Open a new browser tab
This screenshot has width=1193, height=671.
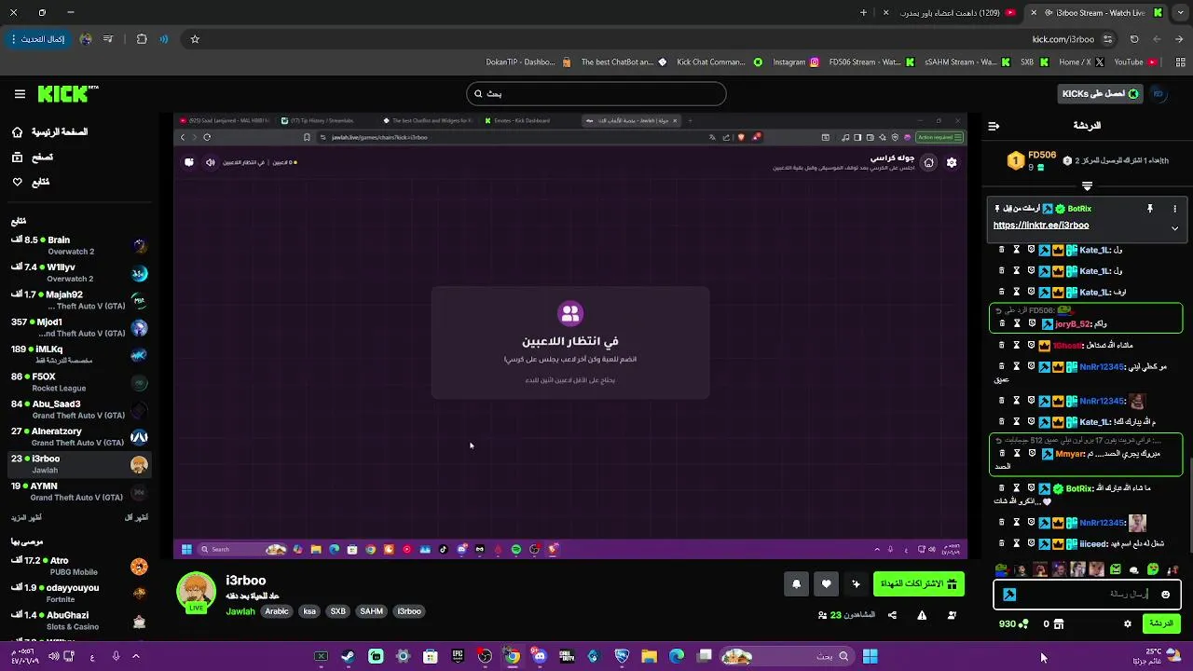click(863, 13)
